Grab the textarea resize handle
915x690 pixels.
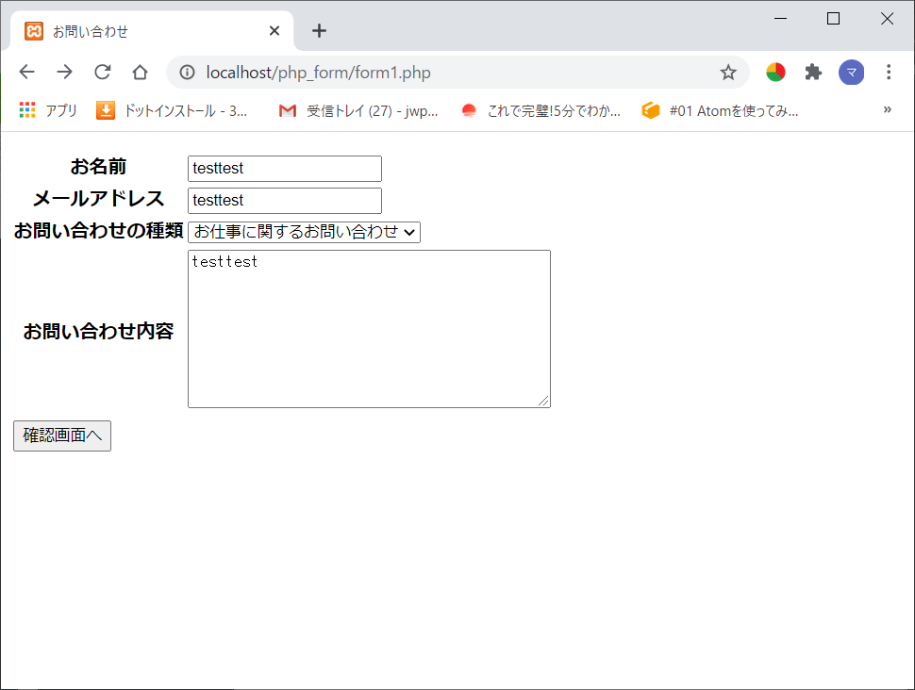(x=543, y=401)
